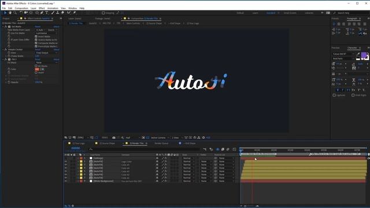The width and height of the screenshot is (370, 208).
Task: Toggle the Fill 3 fx switch
Action: [6, 60]
